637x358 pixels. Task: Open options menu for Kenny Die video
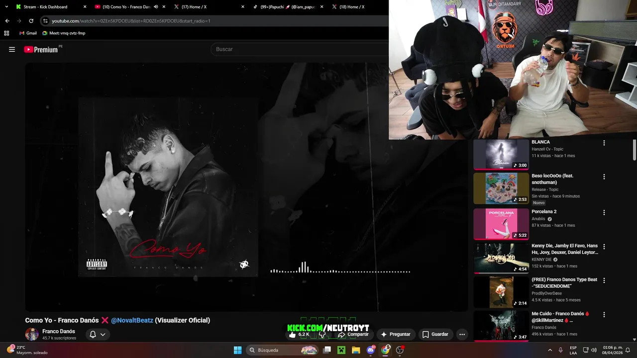(x=604, y=246)
